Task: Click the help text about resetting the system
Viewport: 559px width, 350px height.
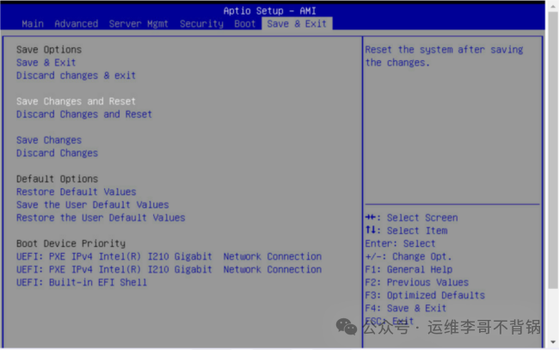Action: pos(444,56)
